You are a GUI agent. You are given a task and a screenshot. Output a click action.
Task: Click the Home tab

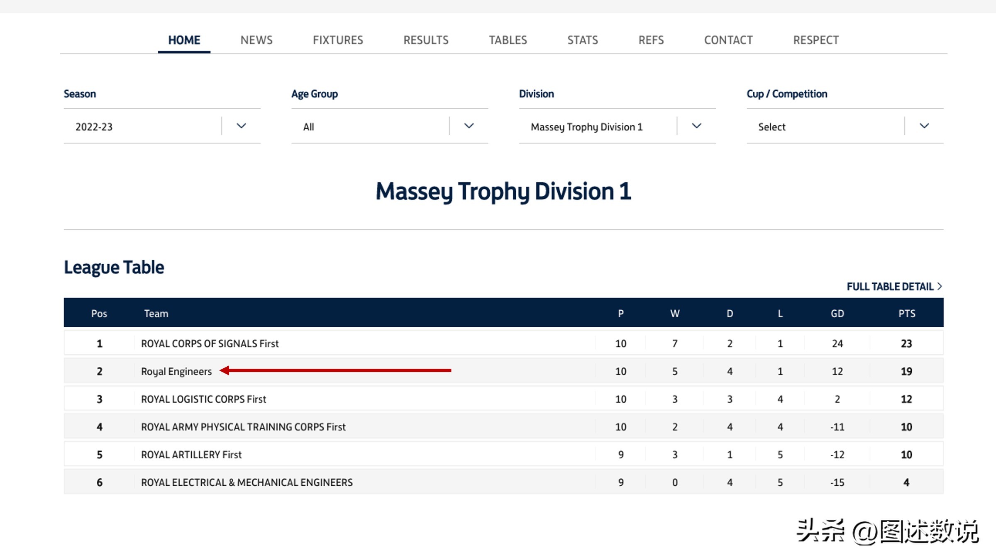point(184,40)
